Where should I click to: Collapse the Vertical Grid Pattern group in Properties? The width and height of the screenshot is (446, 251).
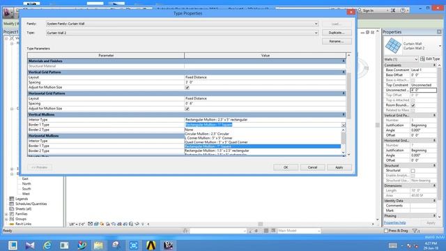(434, 115)
